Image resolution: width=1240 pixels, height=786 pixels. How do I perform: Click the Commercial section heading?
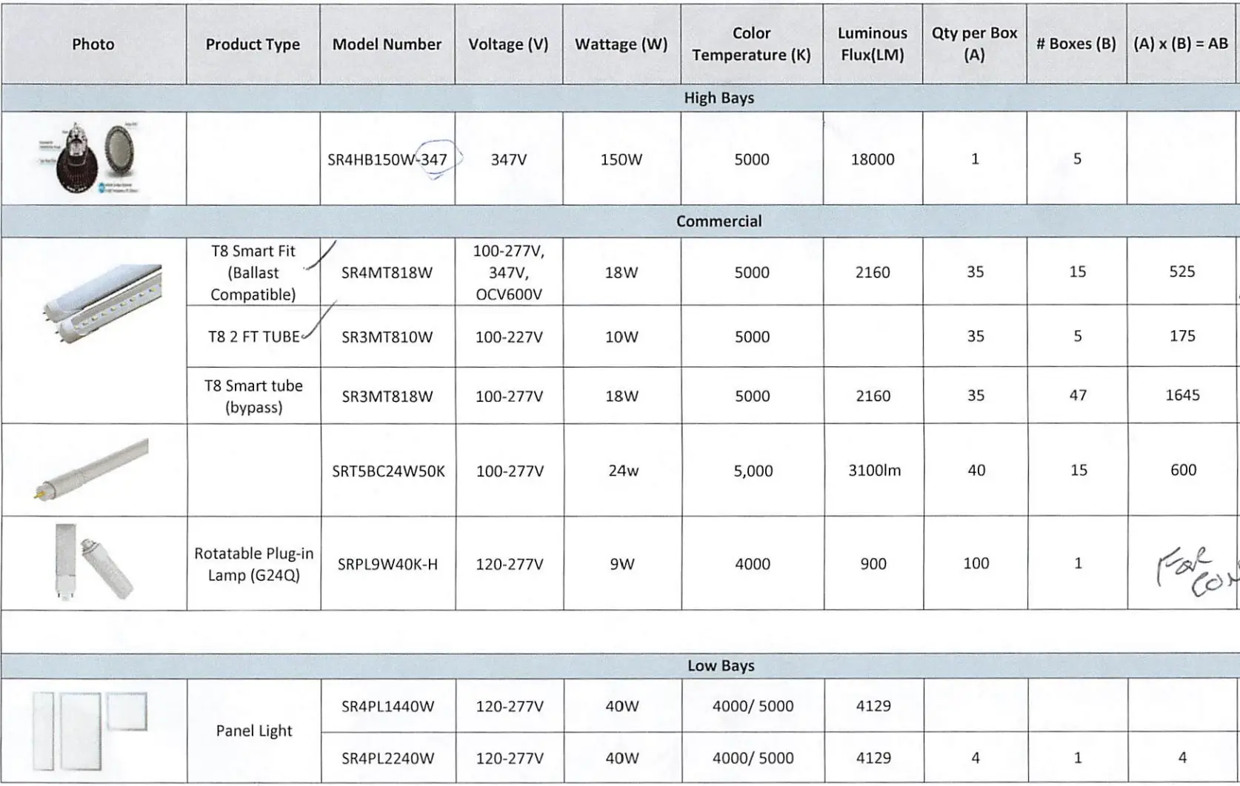coord(719,221)
